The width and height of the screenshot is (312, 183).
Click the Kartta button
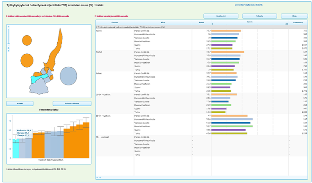click(20, 104)
